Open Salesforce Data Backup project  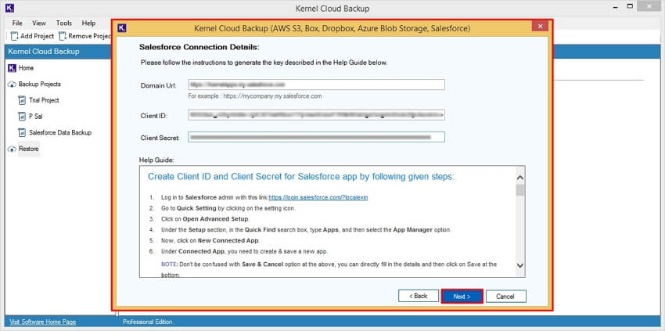tap(60, 133)
